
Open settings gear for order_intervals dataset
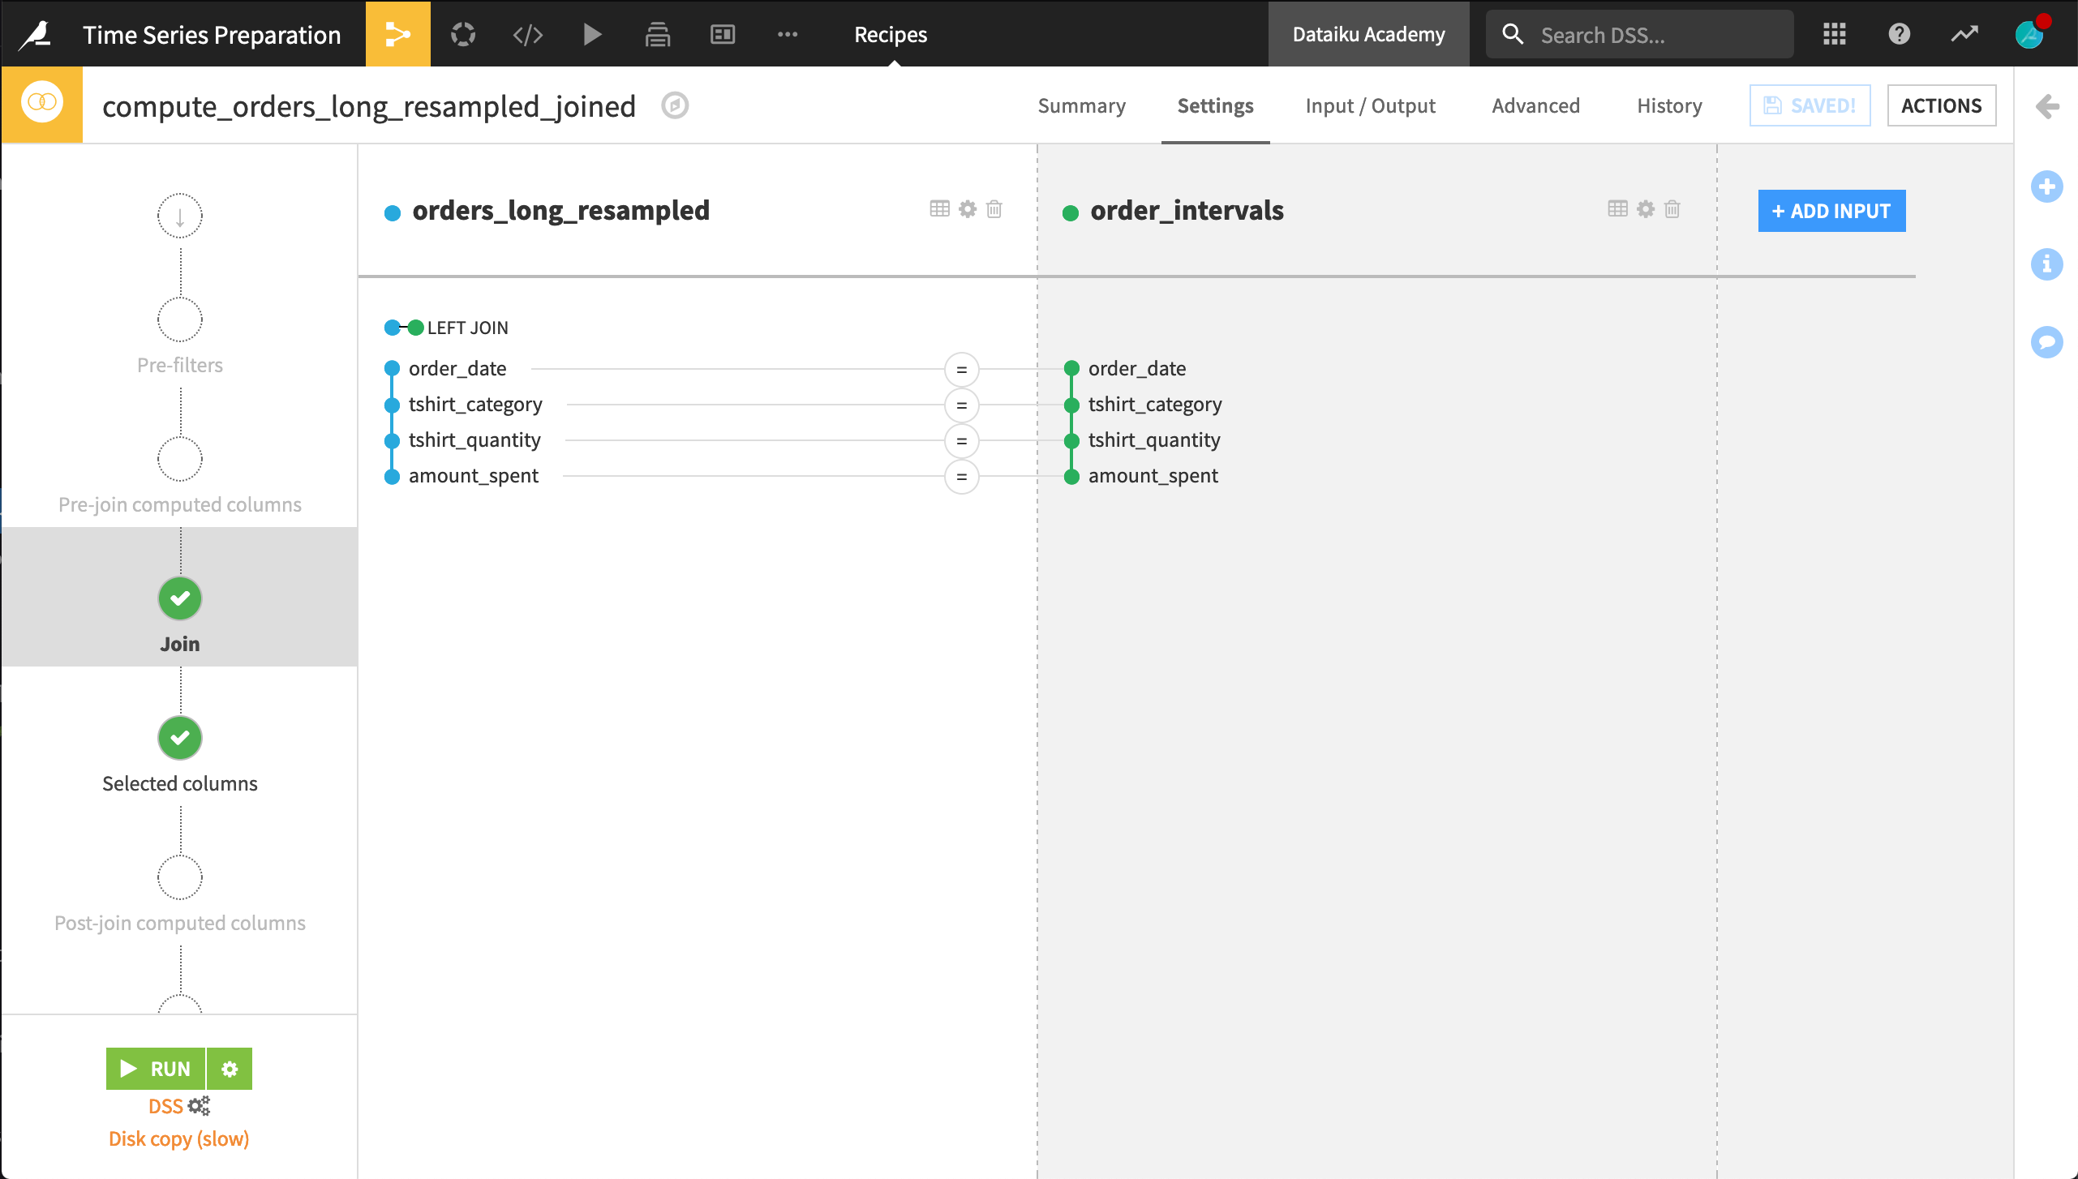[x=1645, y=209]
